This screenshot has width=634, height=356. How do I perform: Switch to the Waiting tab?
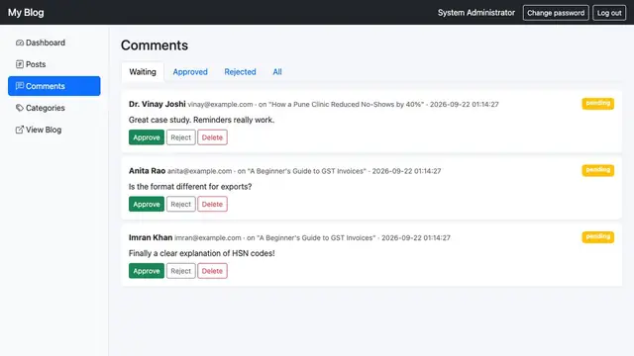tap(143, 72)
